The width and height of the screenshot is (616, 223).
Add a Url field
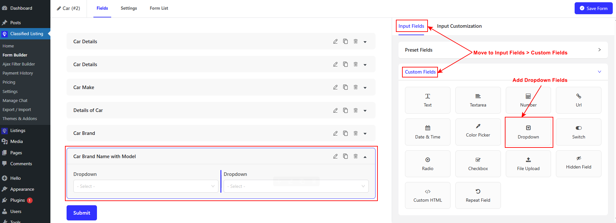coord(579,100)
